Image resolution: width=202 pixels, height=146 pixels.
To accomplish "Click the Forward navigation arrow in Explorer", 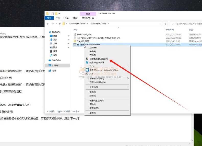I will tap(53, 24).
